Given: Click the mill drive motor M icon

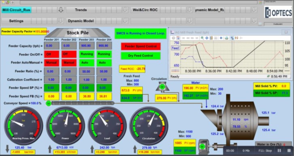Looking at the screenshot, I should [202, 146].
